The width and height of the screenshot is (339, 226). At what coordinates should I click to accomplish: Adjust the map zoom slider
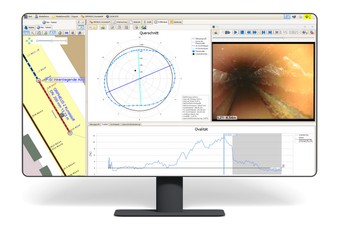51,41
